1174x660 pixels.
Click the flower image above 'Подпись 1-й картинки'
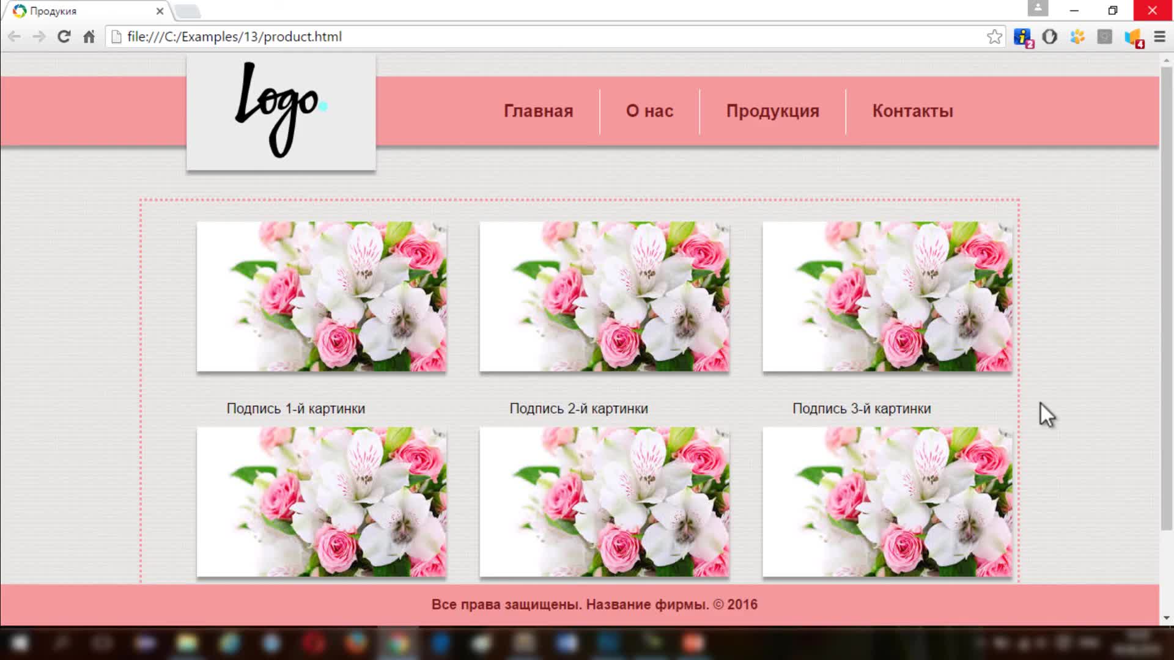point(322,296)
